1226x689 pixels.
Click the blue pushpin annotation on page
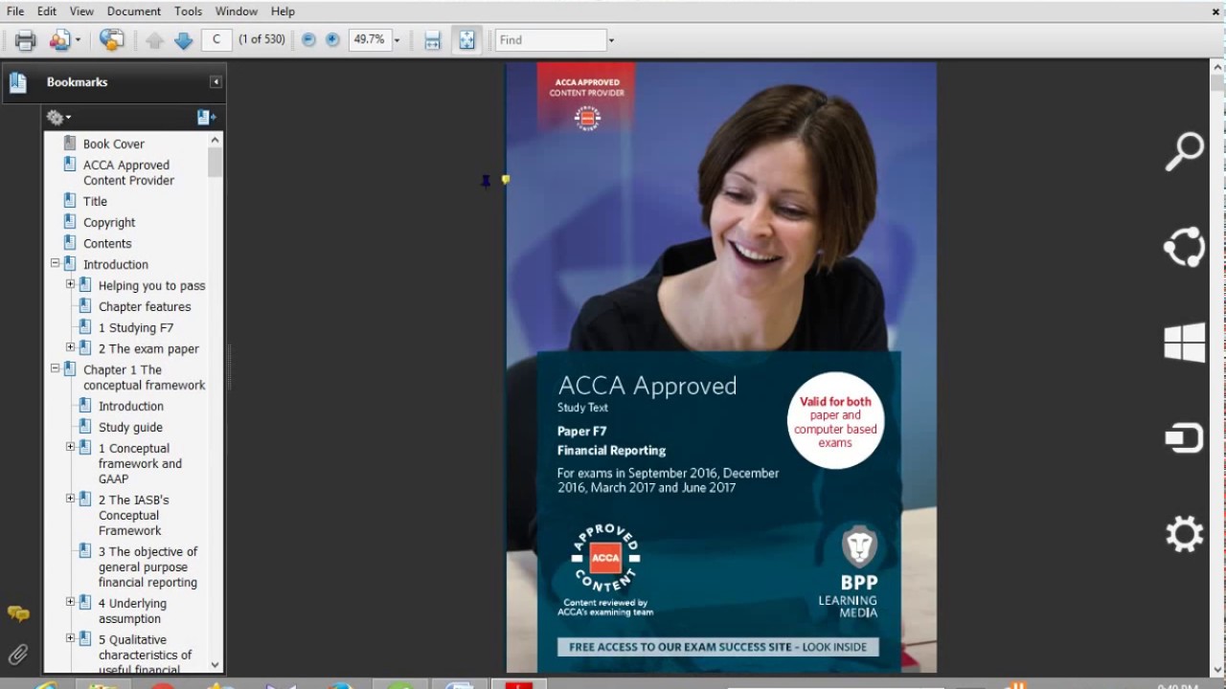pos(486,181)
